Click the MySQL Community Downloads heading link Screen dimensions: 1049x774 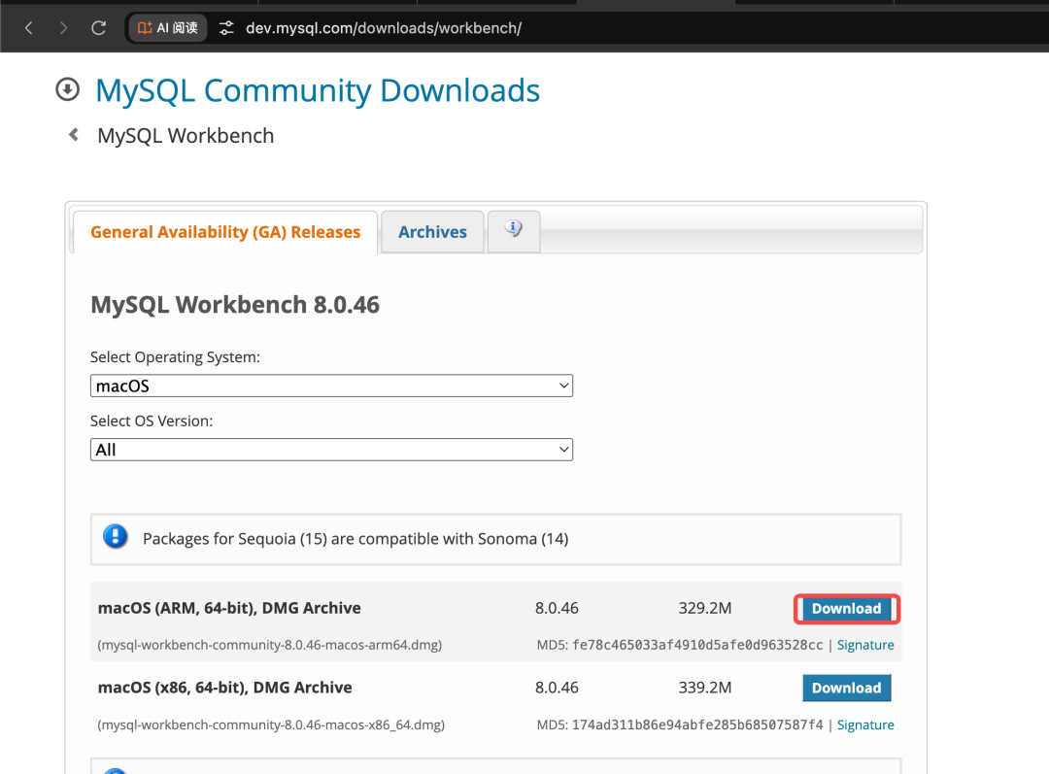coord(317,90)
